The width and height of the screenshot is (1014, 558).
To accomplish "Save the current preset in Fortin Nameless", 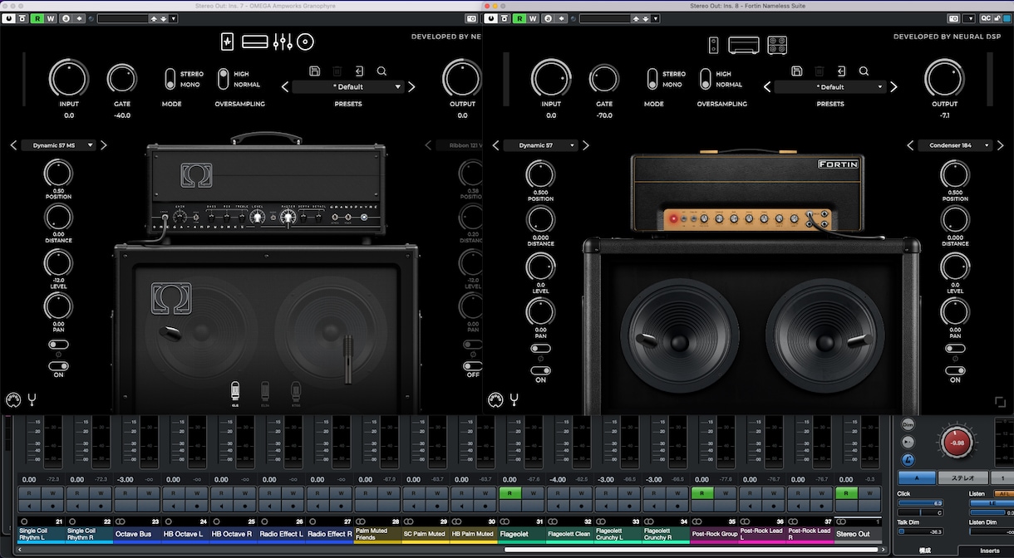I will coord(797,71).
